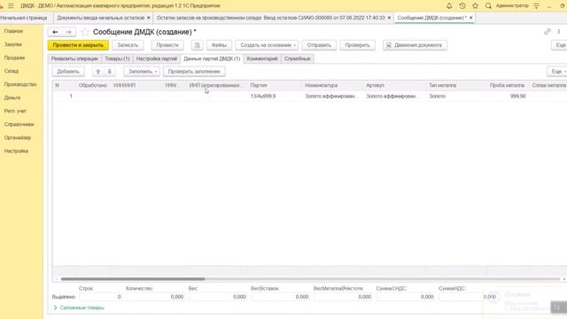Click Провести button
Screen dimensions: 567x319
(x=167, y=45)
